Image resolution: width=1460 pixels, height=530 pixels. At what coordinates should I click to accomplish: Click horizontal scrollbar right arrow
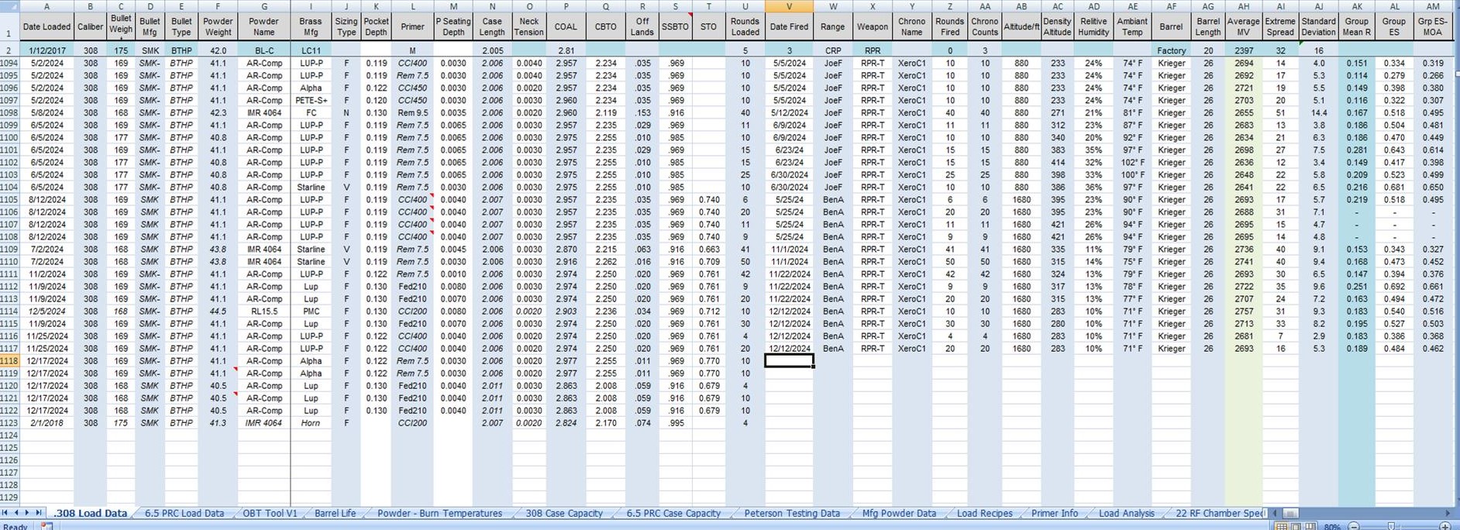(1447, 513)
